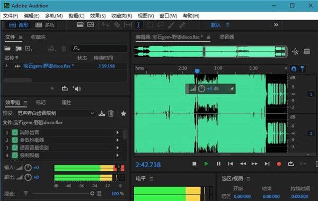Open the 预设 preset dropdown
318x201 pixels.
[55, 113]
